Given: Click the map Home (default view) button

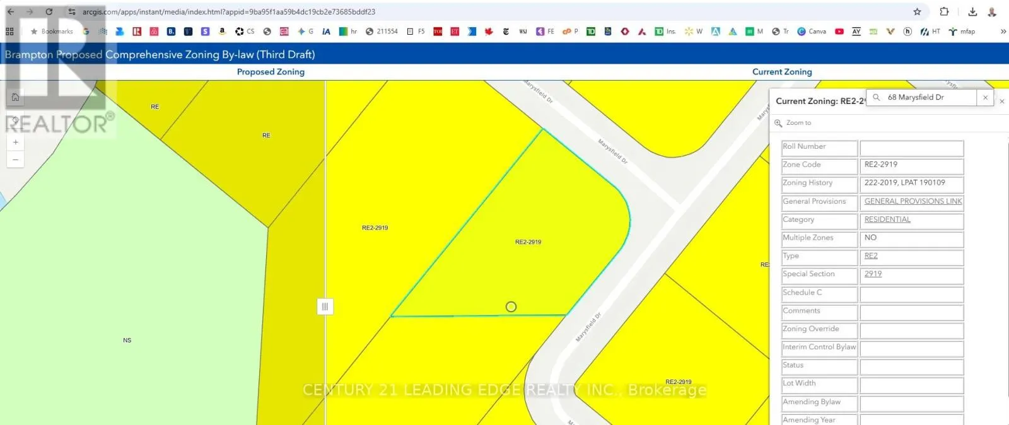Looking at the screenshot, I should [15, 97].
